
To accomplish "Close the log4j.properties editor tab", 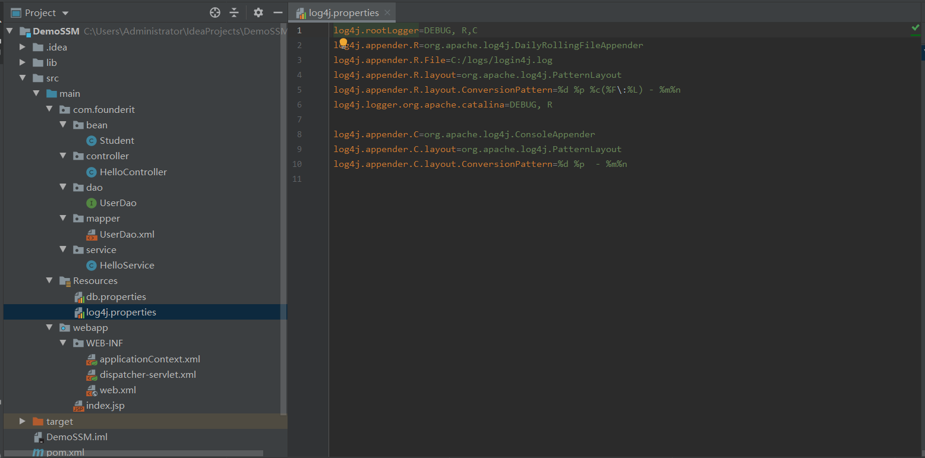I will click(388, 12).
